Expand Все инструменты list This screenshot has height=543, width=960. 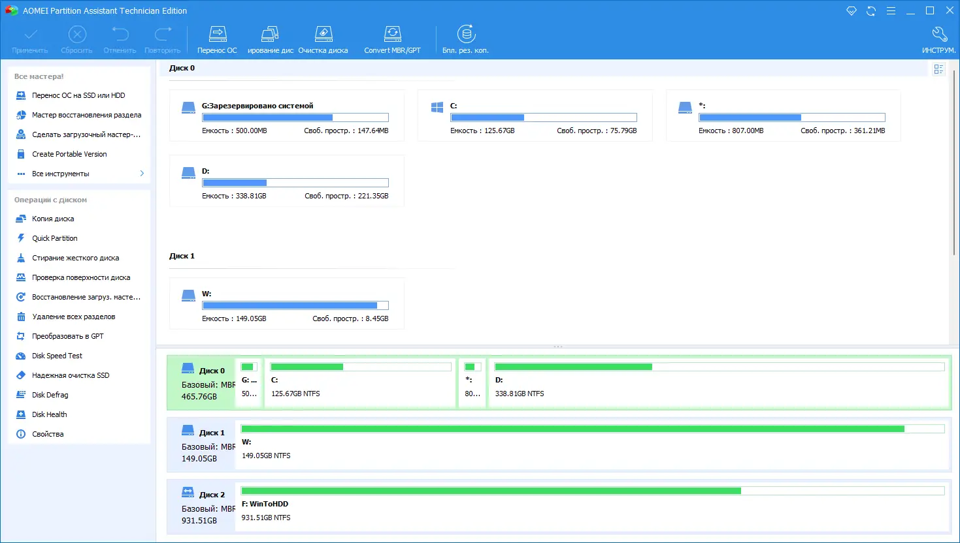tap(79, 174)
